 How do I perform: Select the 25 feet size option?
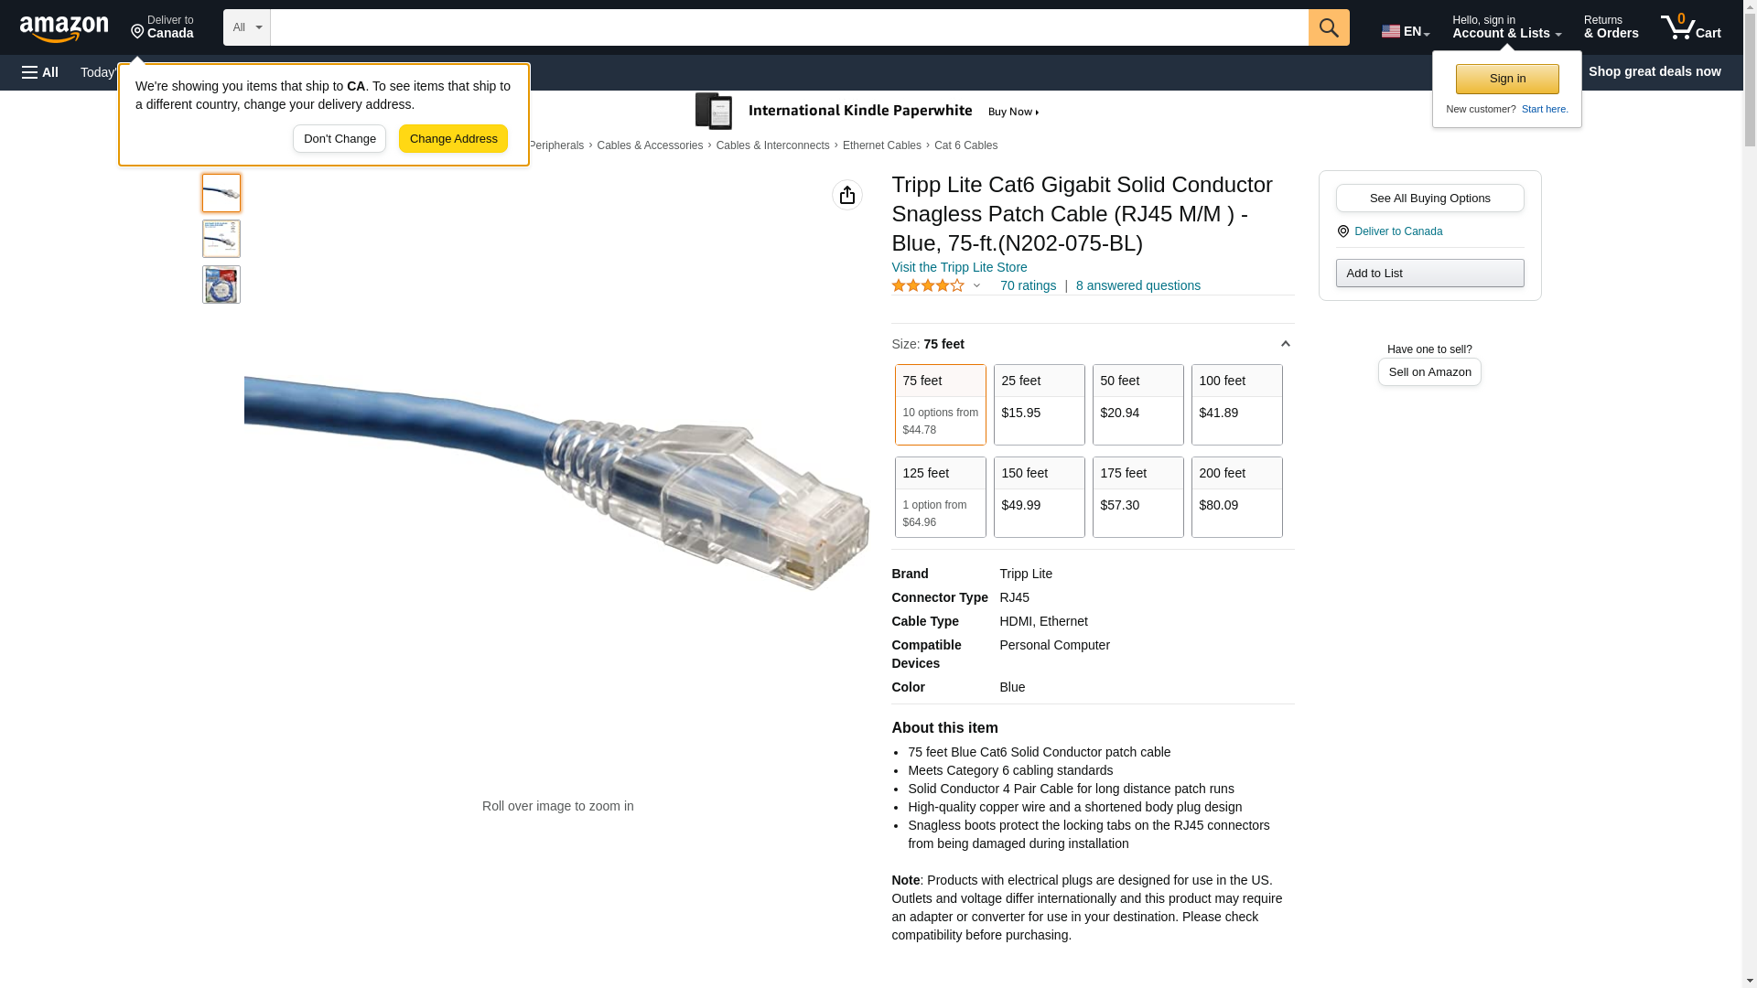[1040, 405]
